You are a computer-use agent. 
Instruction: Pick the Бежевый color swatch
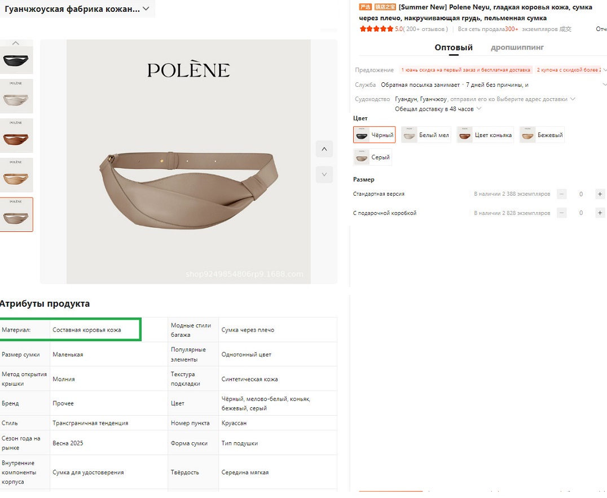(542, 135)
